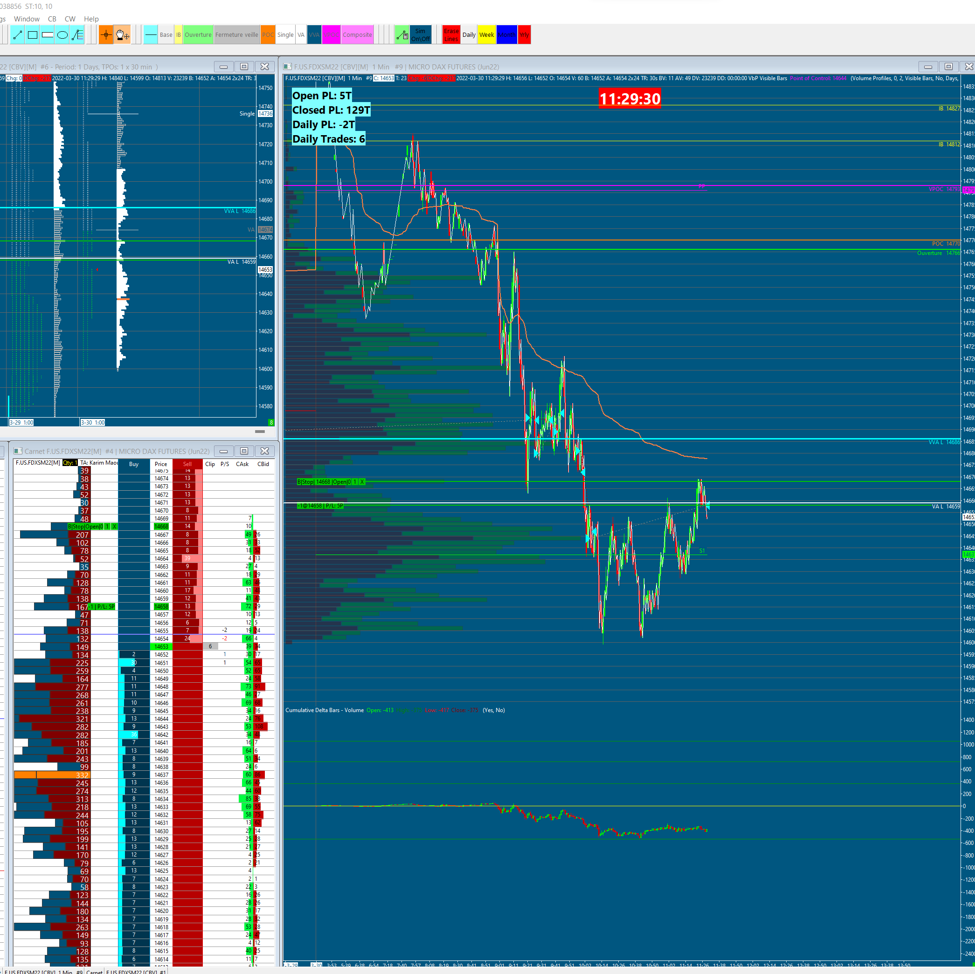
Task: Open the Help menu
Action: pyautogui.click(x=91, y=19)
